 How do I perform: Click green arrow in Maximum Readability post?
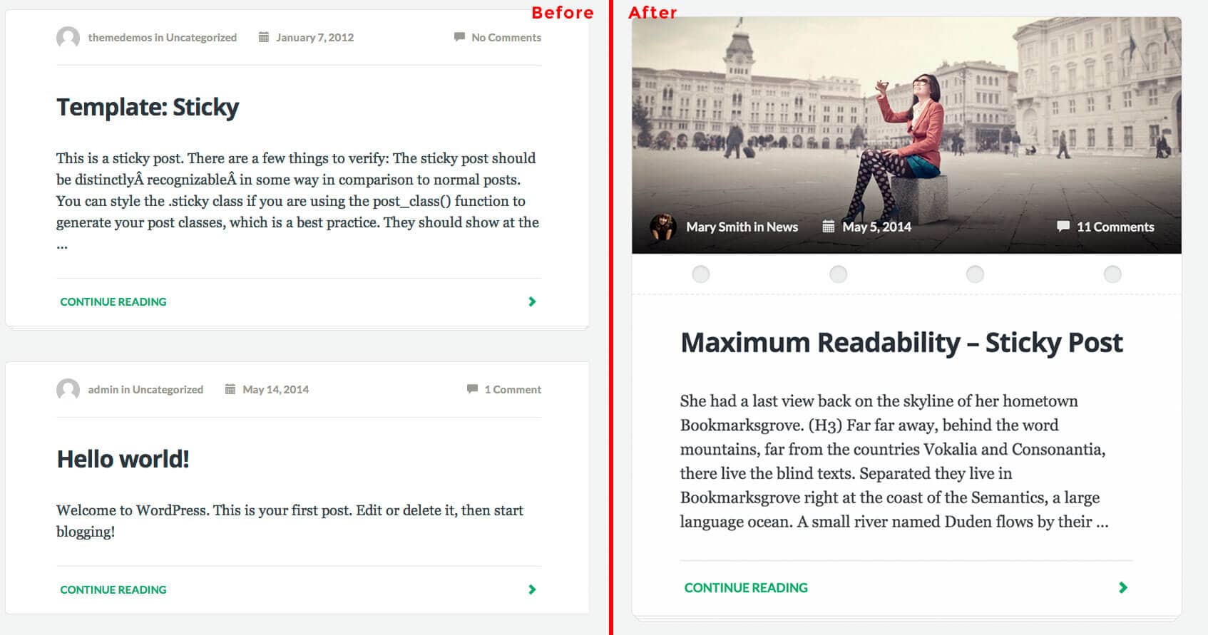tap(1123, 588)
